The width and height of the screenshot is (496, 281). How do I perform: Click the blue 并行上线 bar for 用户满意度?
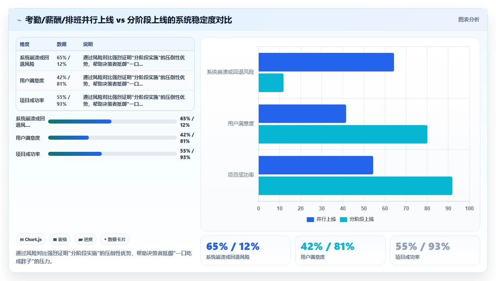pos(302,113)
